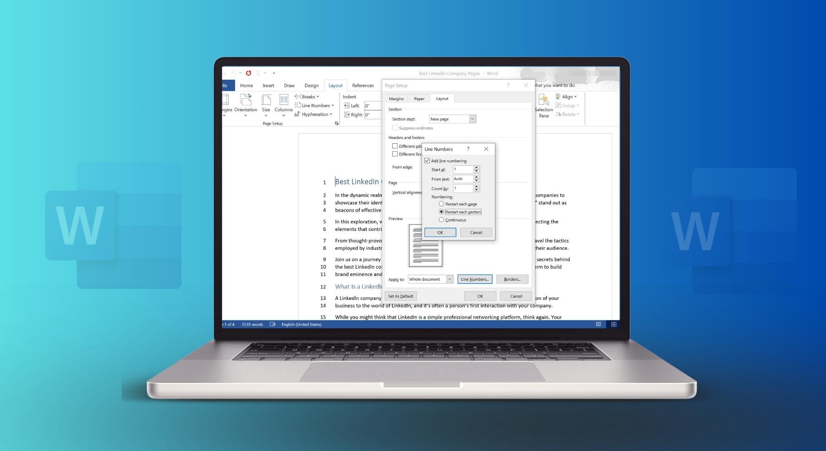Screen dimensions: 826x451
Task: Expand the Apply to dropdown
Action: [x=450, y=279]
